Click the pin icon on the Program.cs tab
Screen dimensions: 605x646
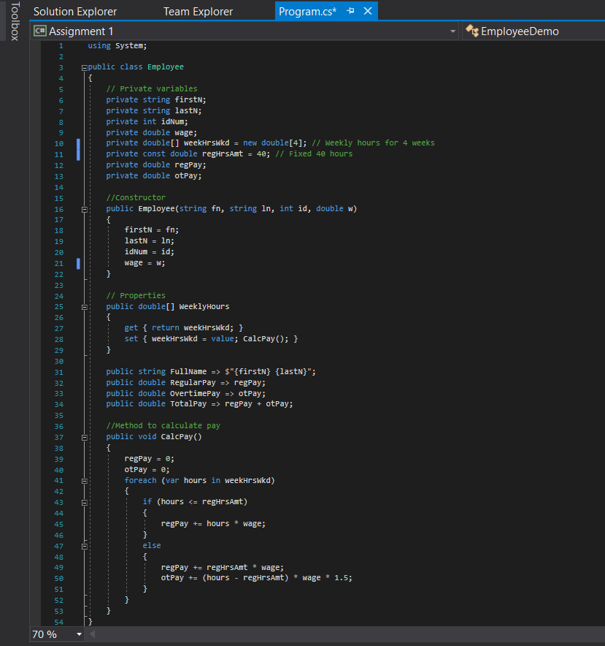(x=352, y=11)
